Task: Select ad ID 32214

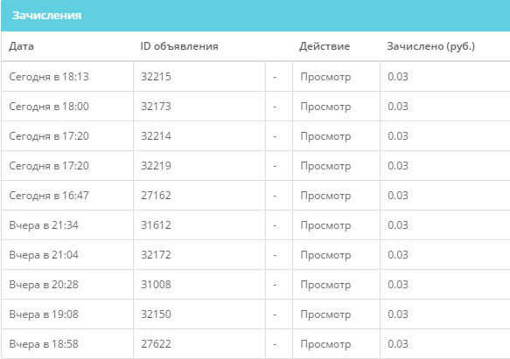Action: pos(156,136)
